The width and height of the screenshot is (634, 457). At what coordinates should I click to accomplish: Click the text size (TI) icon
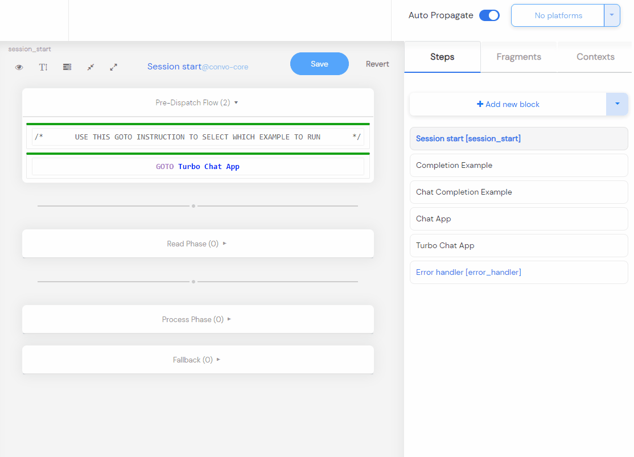tap(43, 67)
